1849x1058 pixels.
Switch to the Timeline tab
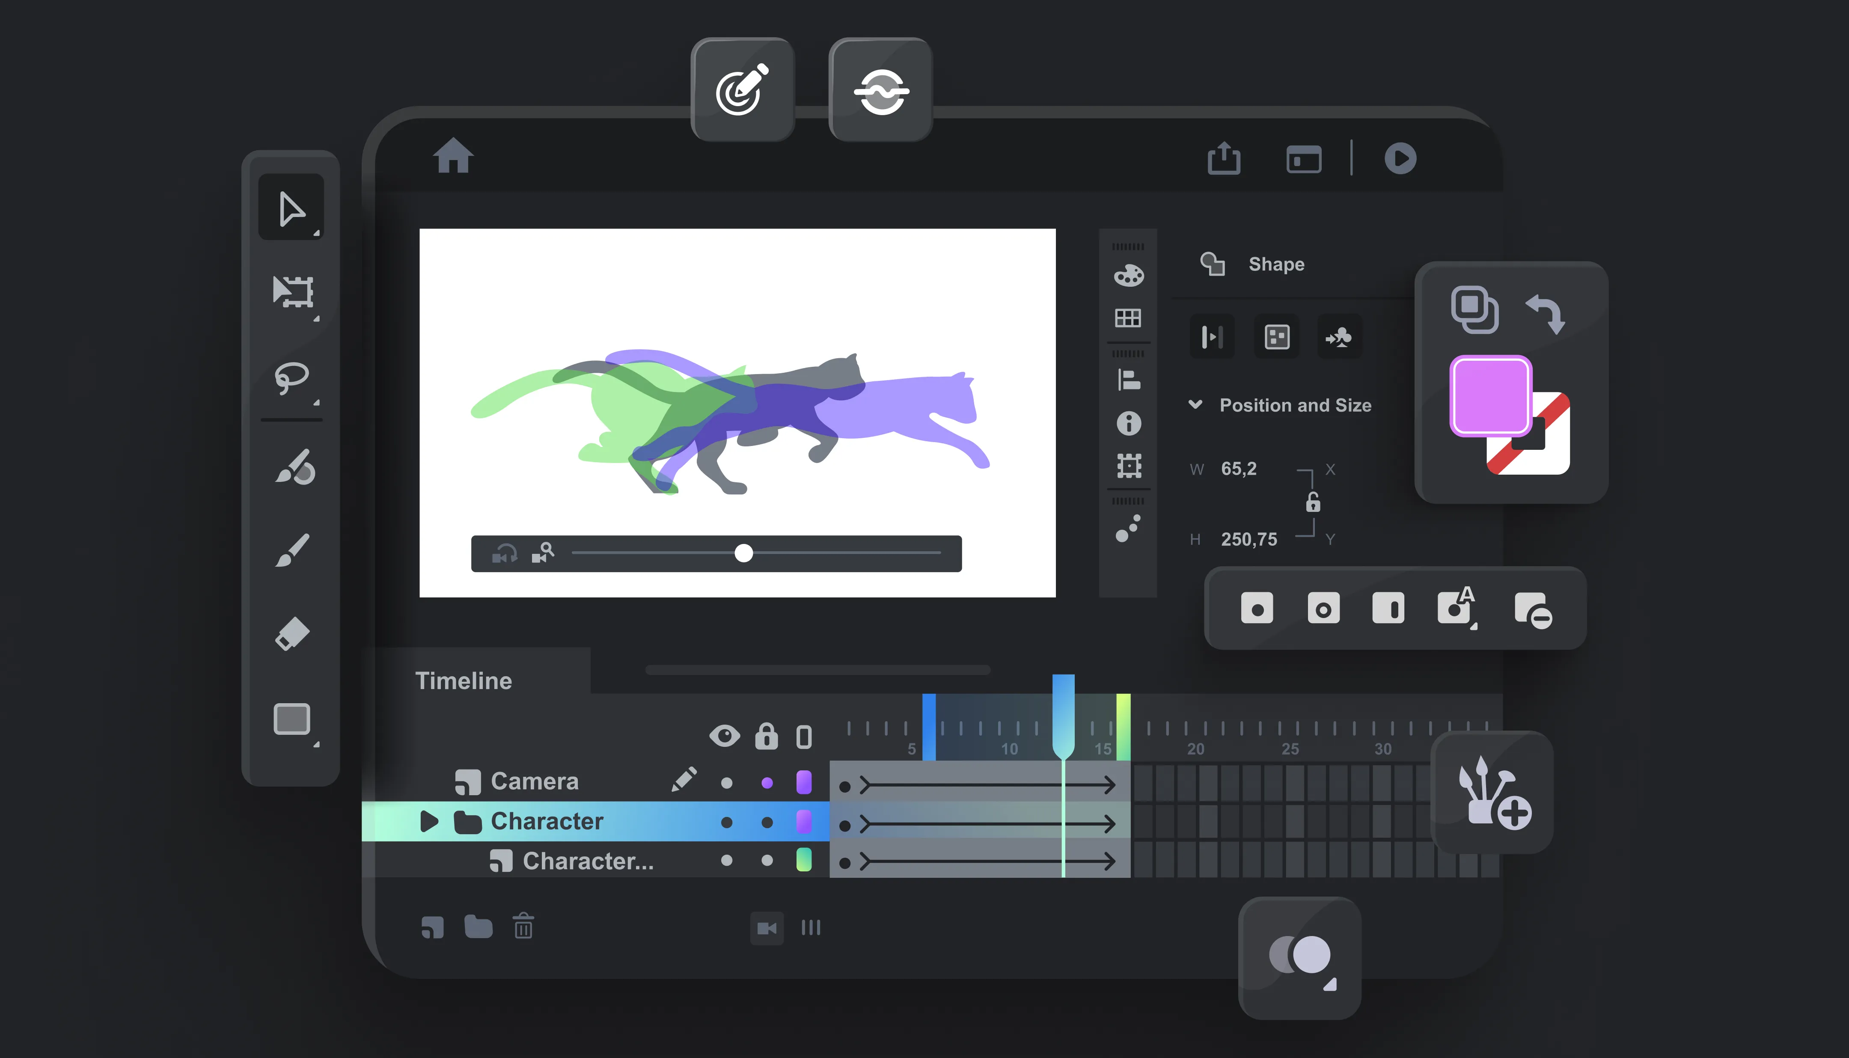[464, 681]
